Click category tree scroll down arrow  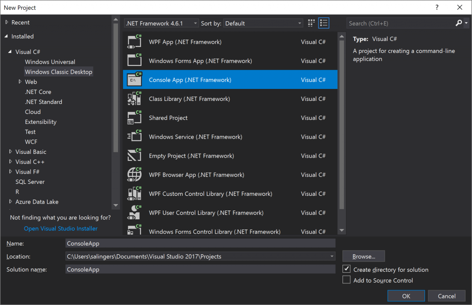[116, 205]
